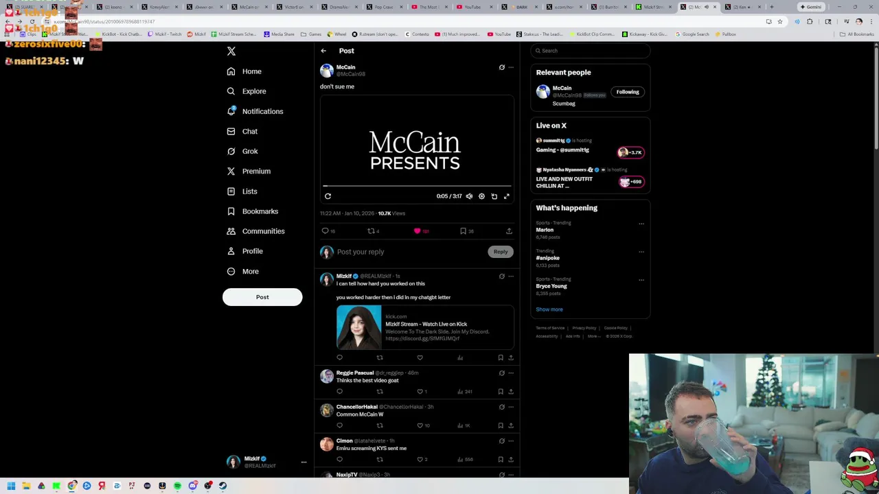This screenshot has width=879, height=494.
Task: Open more options on Mizkif's reply
Action: click(x=511, y=277)
